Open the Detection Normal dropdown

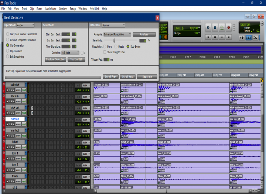tap(113, 25)
